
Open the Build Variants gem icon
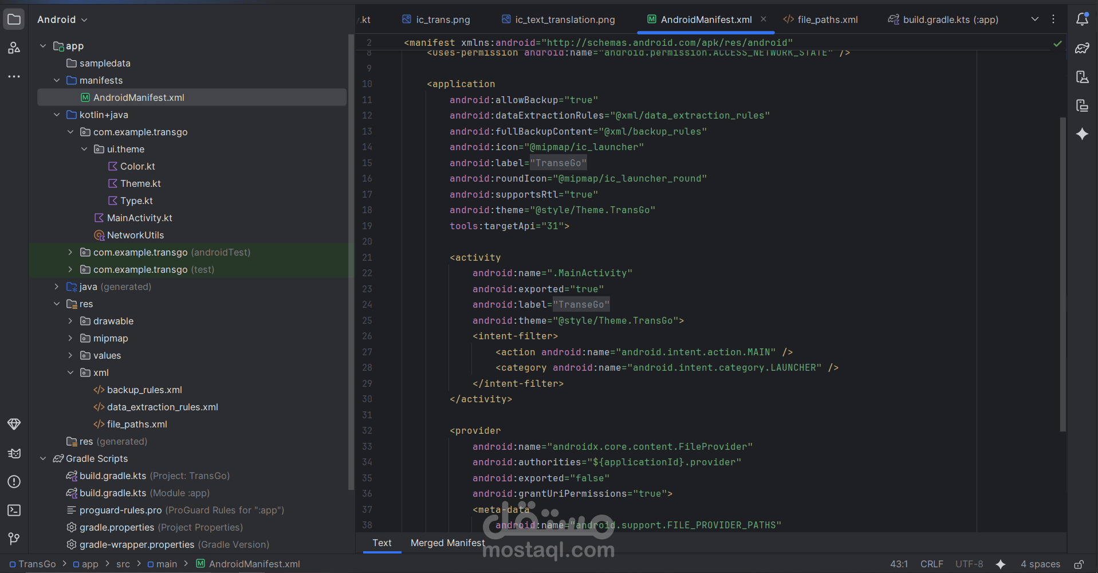tap(14, 424)
